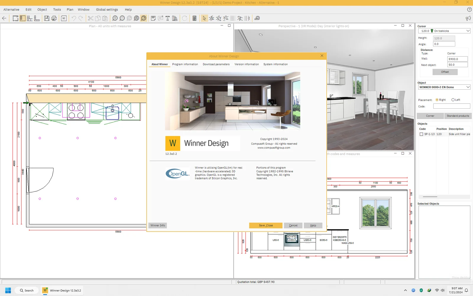Select the Left placement radio button

[x=453, y=100]
